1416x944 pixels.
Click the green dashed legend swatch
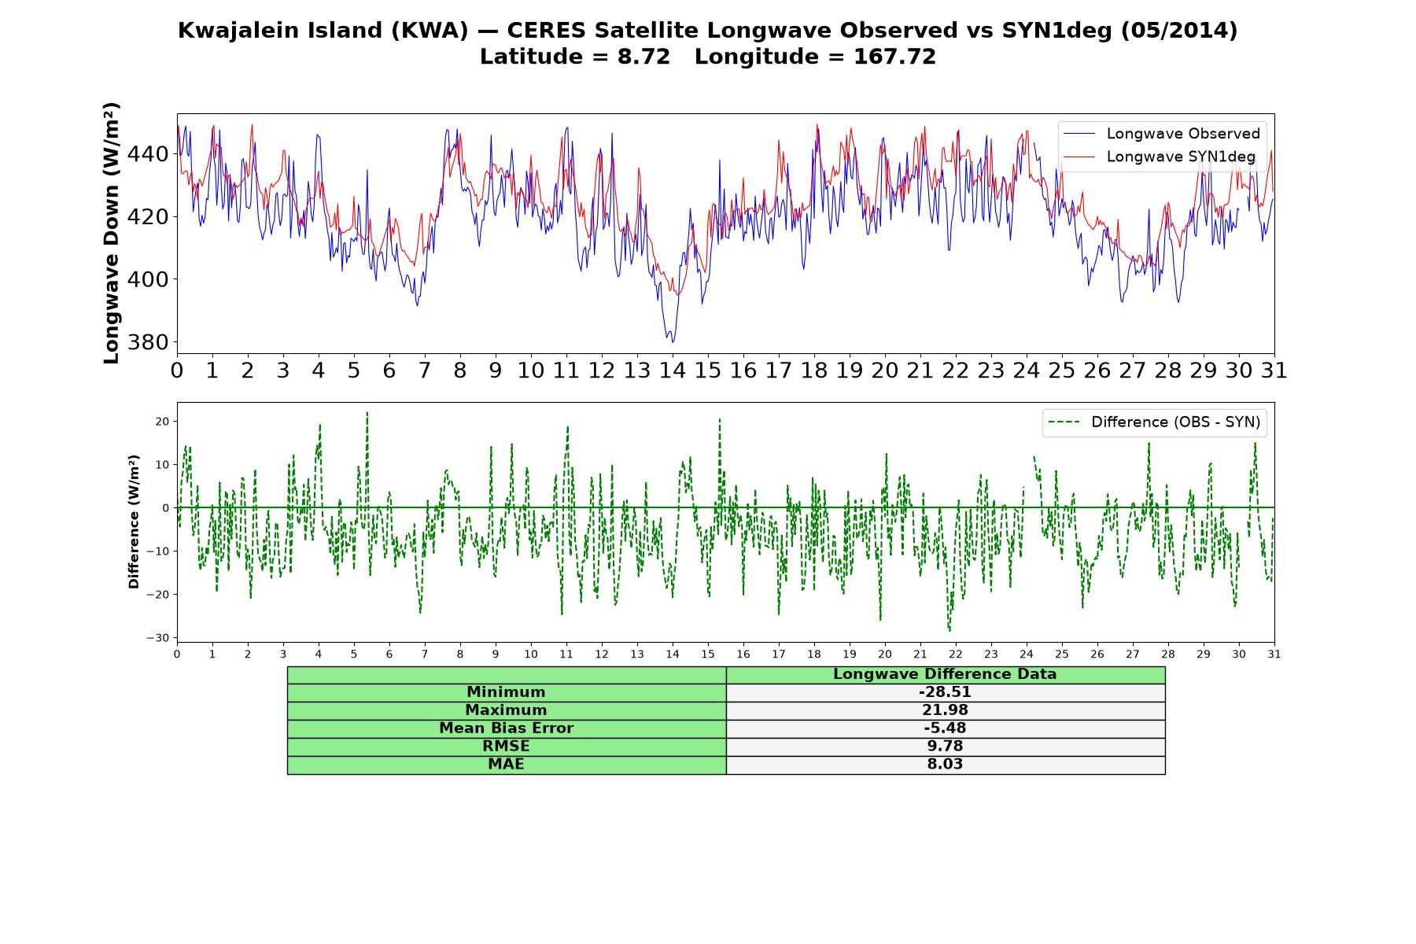point(1064,422)
